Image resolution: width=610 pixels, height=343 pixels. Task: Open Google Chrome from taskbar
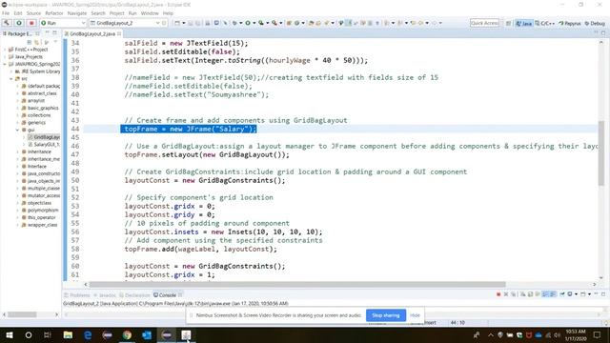[x=127, y=334]
